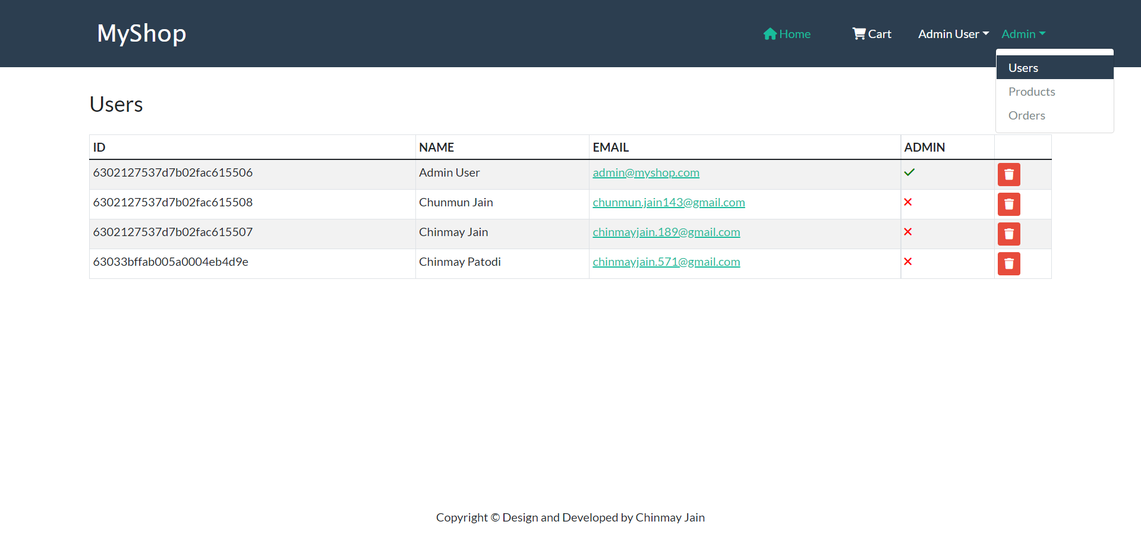
Task: Delete Admin User using its trash icon
Action: pyautogui.click(x=1008, y=174)
